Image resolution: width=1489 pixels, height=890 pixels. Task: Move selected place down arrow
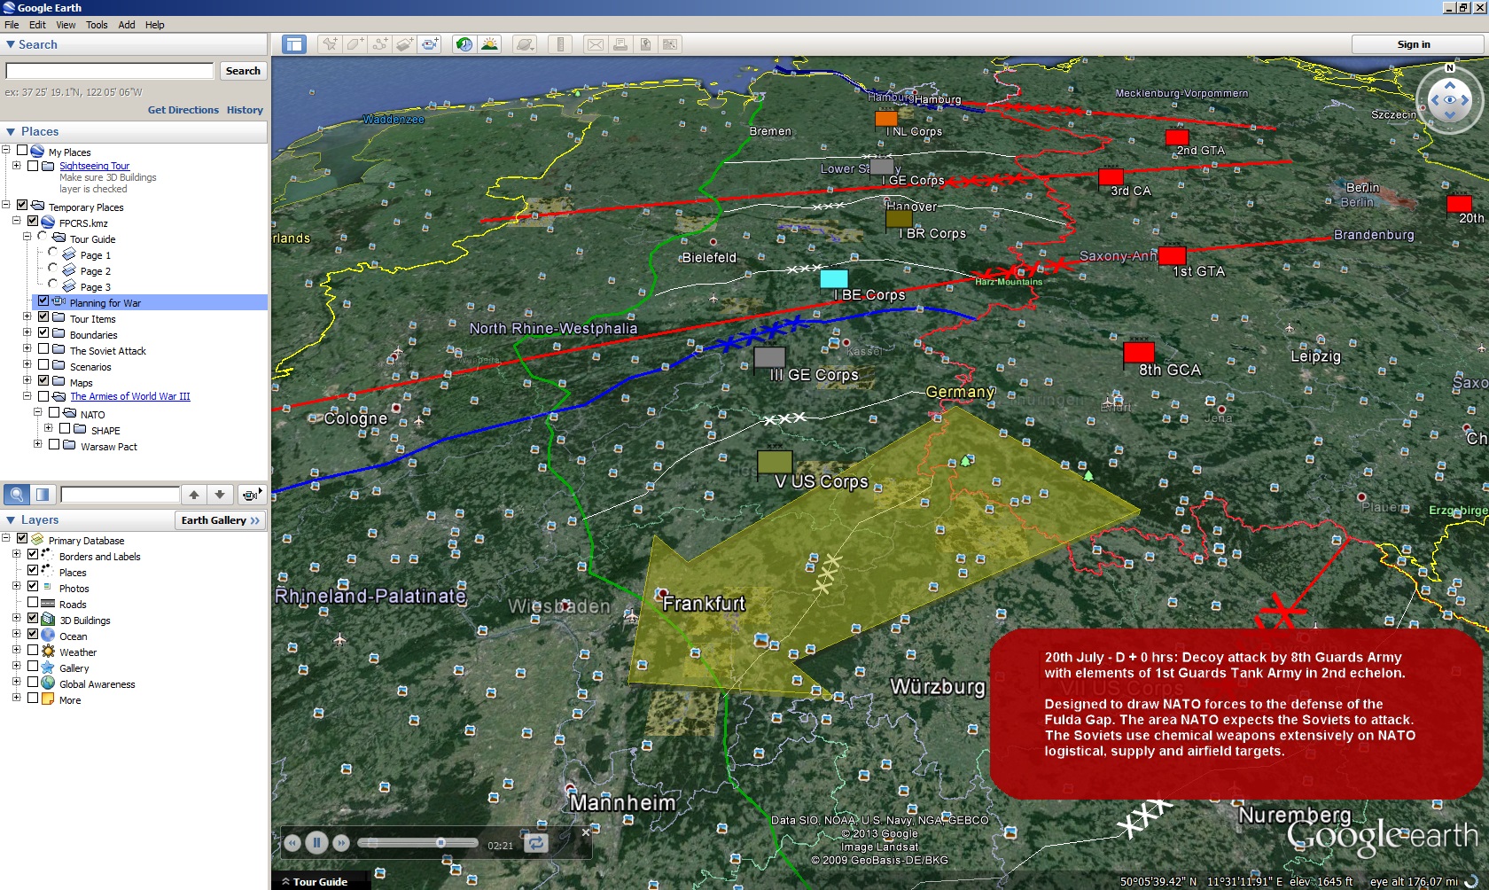pos(220,495)
